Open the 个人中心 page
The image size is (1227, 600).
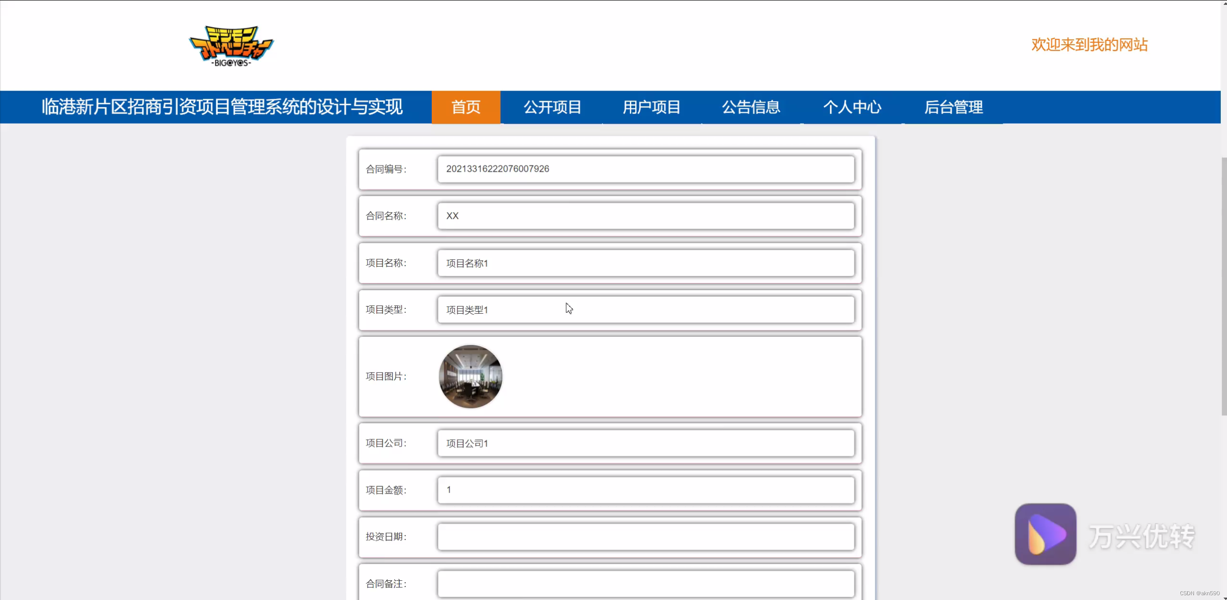tap(852, 107)
